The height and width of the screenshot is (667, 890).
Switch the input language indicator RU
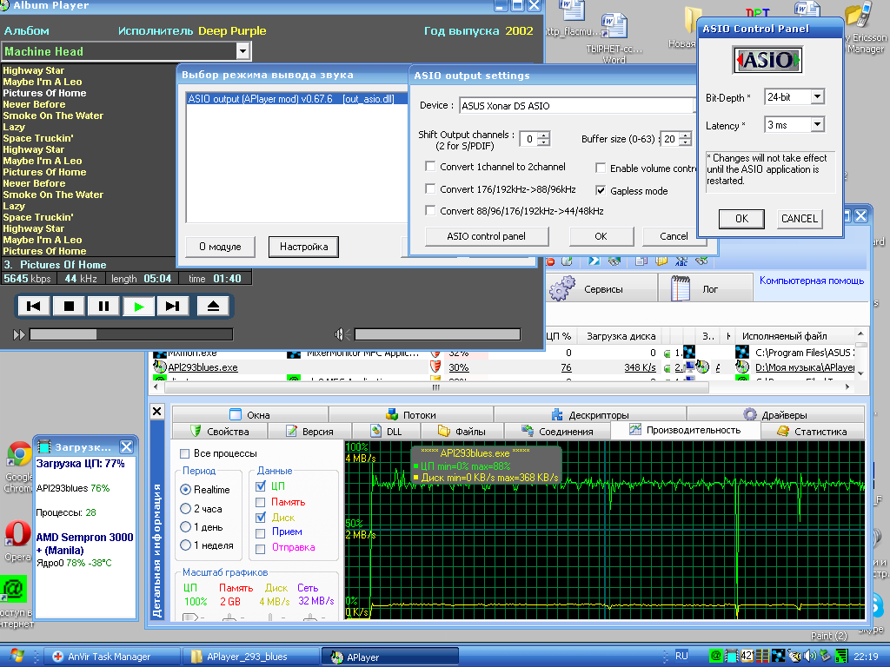pyautogui.click(x=681, y=657)
